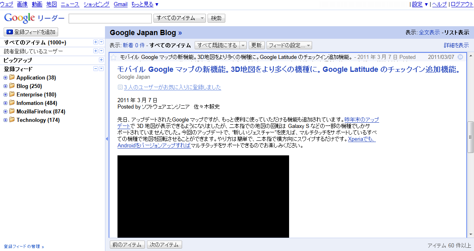
Task: Open the arrow beside すべて既読にする
Action: pos(243,45)
